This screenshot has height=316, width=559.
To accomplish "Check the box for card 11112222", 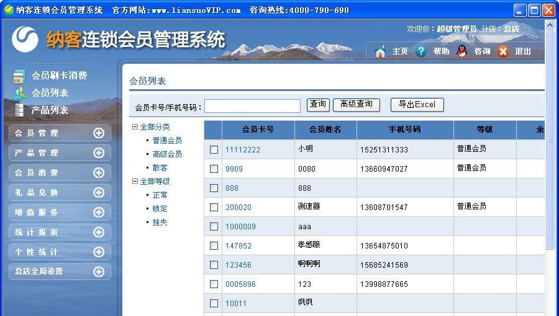I will coord(214,150).
